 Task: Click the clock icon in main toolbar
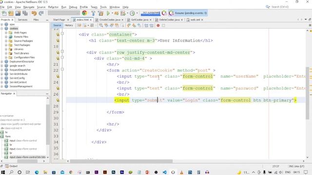pyautogui.click(x=132, y=13)
